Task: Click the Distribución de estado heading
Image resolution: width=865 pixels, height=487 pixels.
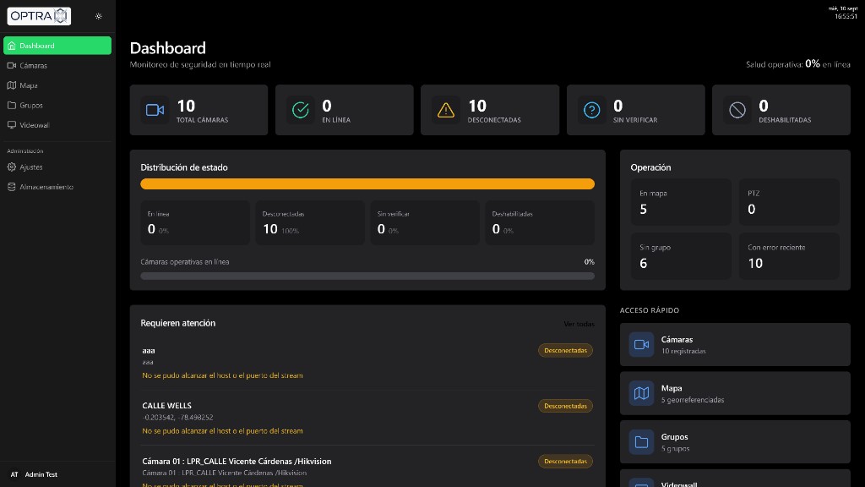Action: [x=183, y=167]
